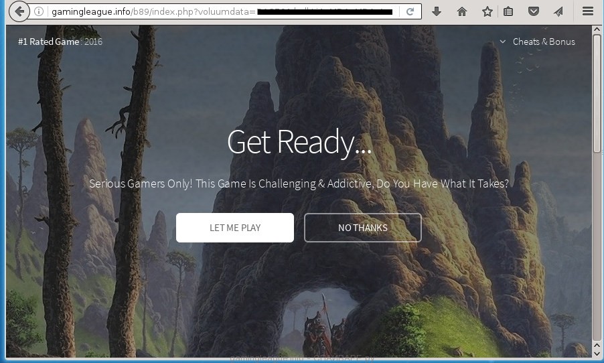The height and width of the screenshot is (363, 604).
Task: Save page to Pocket icon
Action: (534, 11)
